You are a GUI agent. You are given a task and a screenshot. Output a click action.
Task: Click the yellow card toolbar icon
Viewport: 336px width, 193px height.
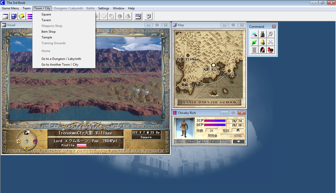click(22, 16)
